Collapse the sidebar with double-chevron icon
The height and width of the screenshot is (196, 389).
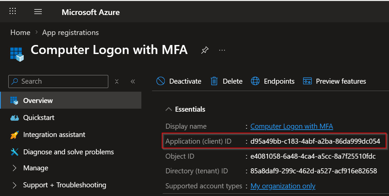pos(133,81)
